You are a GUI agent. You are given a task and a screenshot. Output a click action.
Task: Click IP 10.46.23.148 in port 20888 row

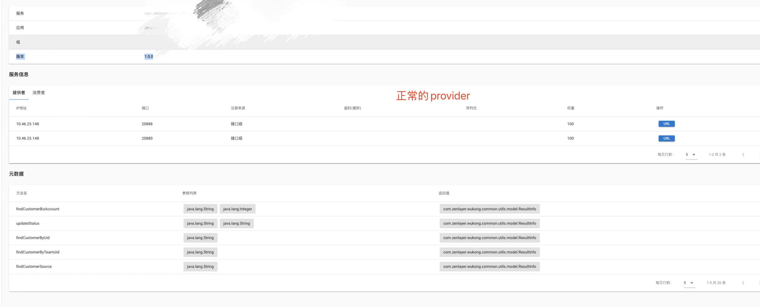(x=28, y=124)
